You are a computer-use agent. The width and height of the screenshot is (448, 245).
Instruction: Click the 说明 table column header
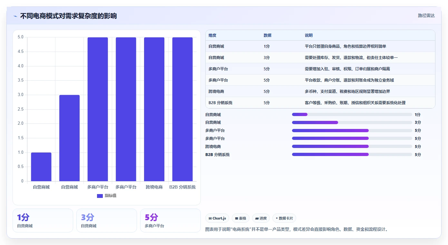pyautogui.click(x=309, y=35)
